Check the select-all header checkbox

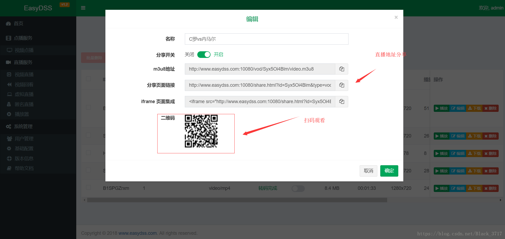pos(88,79)
